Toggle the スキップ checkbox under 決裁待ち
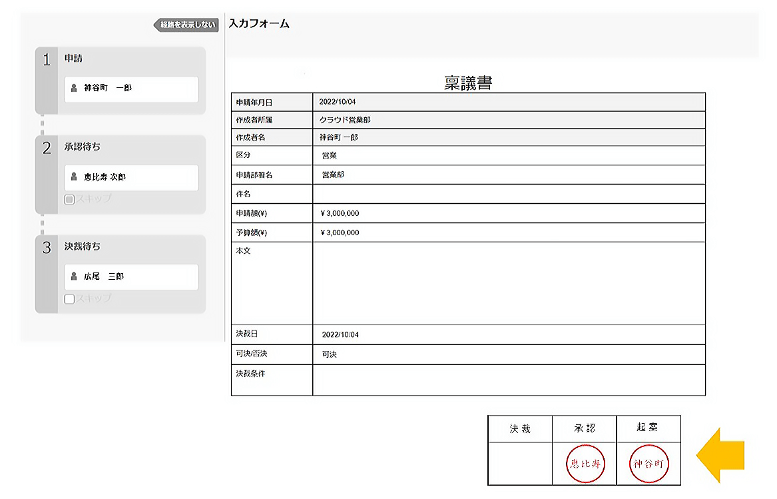The width and height of the screenshot is (777, 499). pyautogui.click(x=69, y=299)
